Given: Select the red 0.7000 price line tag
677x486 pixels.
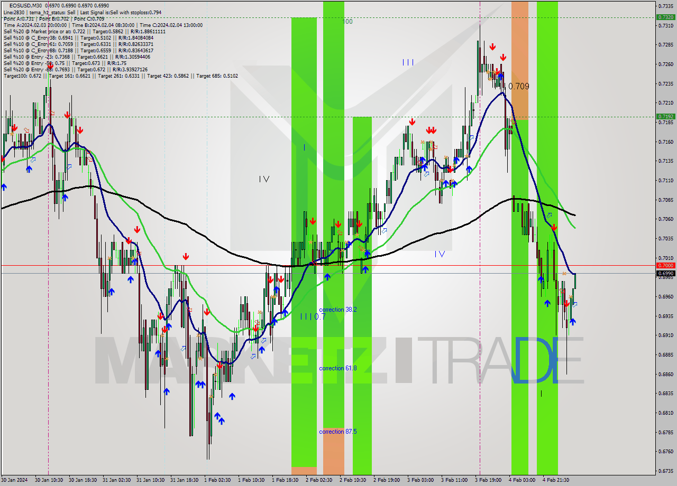Looking at the screenshot, I should coord(665,265).
